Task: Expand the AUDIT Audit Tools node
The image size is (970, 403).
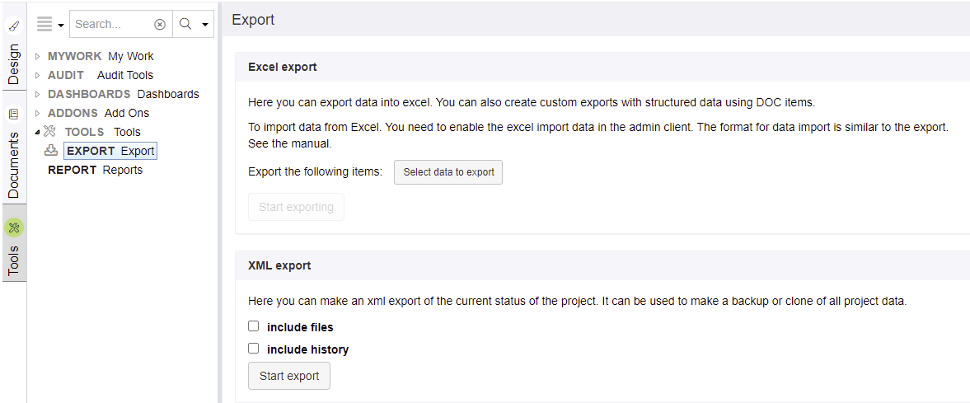Action: (38, 76)
